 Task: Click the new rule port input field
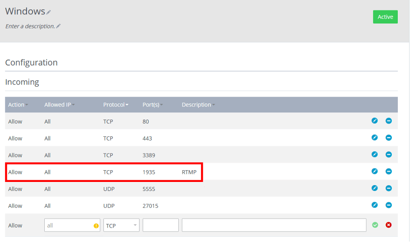pyautogui.click(x=161, y=225)
